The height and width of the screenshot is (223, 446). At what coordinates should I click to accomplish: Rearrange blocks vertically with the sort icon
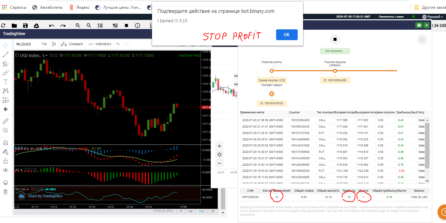pyautogui.click(x=100, y=26)
